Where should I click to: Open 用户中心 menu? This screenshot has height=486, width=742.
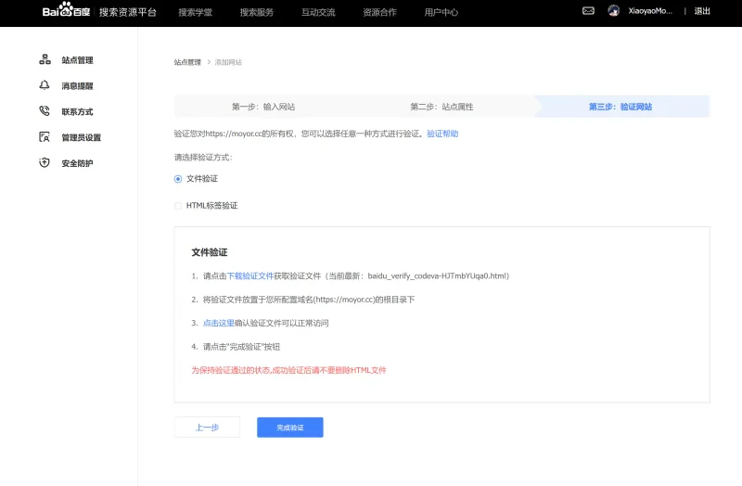tap(441, 12)
